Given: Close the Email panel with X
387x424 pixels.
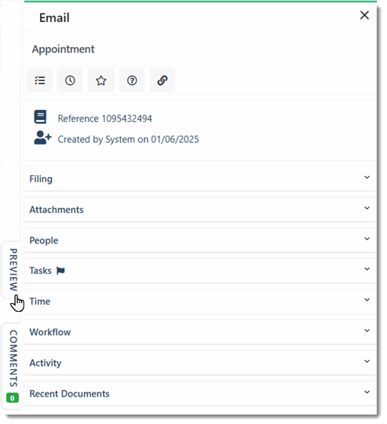Looking at the screenshot, I should (x=364, y=15).
